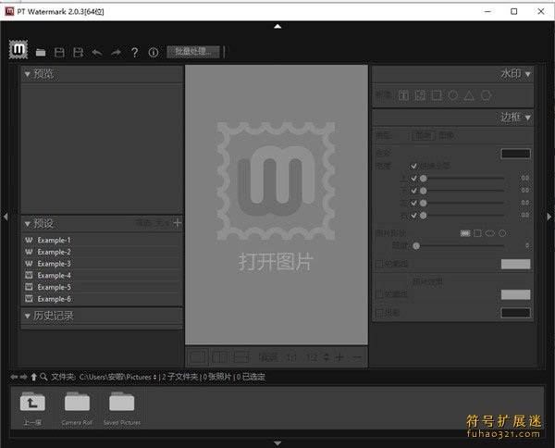Choose the square photo shape icon
This screenshot has width=555, height=448.
(477, 233)
